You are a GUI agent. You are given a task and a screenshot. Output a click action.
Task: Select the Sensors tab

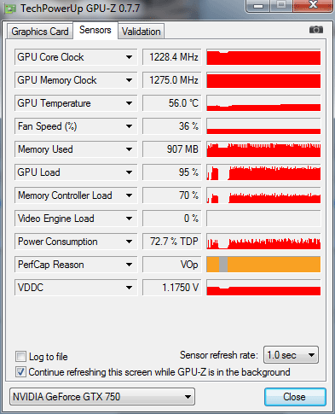point(95,30)
